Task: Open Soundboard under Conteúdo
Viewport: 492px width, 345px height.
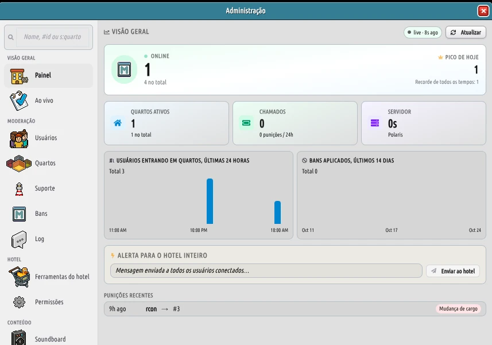Action: (x=49, y=338)
